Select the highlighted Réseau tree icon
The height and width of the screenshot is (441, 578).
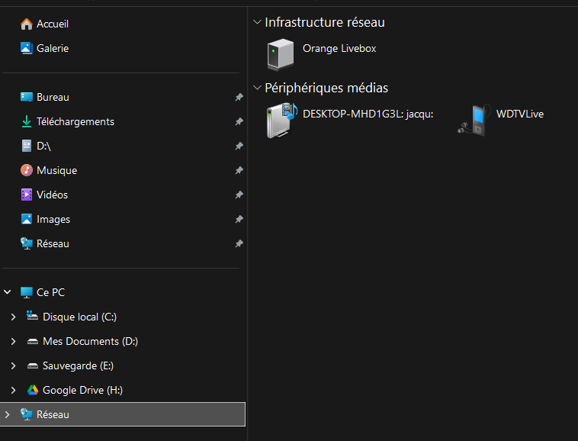[x=26, y=414]
